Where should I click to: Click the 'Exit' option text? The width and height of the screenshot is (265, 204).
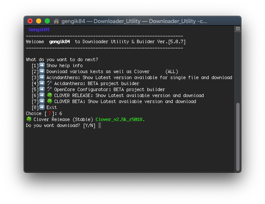(x=52, y=107)
